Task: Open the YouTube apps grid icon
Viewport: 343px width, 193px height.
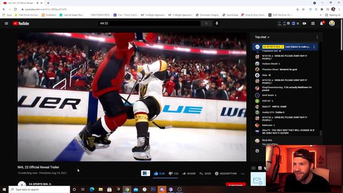Action: 313,24
